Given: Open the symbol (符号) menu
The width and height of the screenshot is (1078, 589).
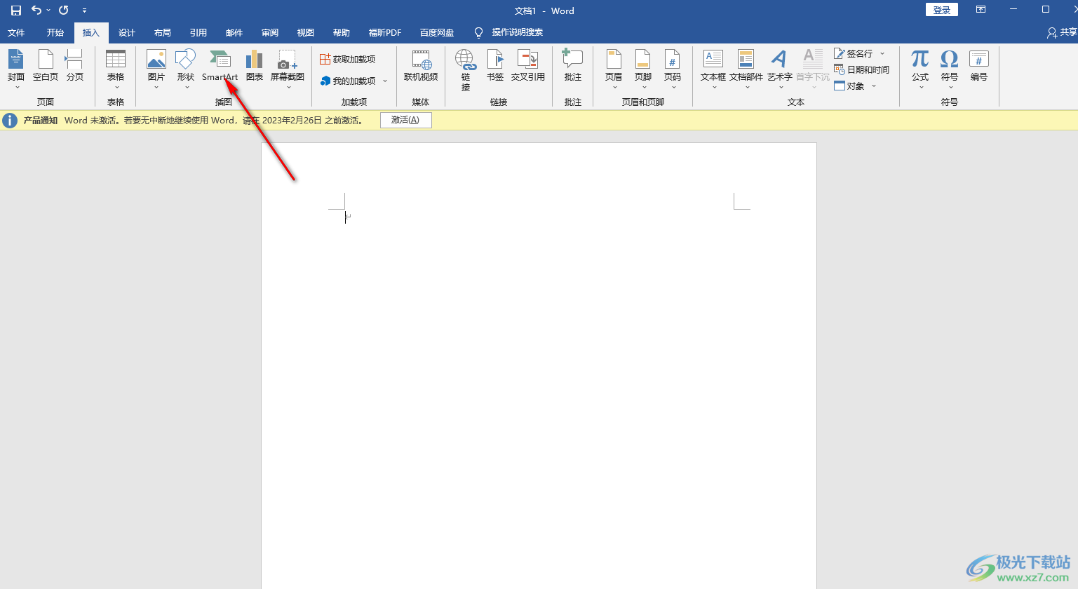Looking at the screenshot, I should 950,69.
